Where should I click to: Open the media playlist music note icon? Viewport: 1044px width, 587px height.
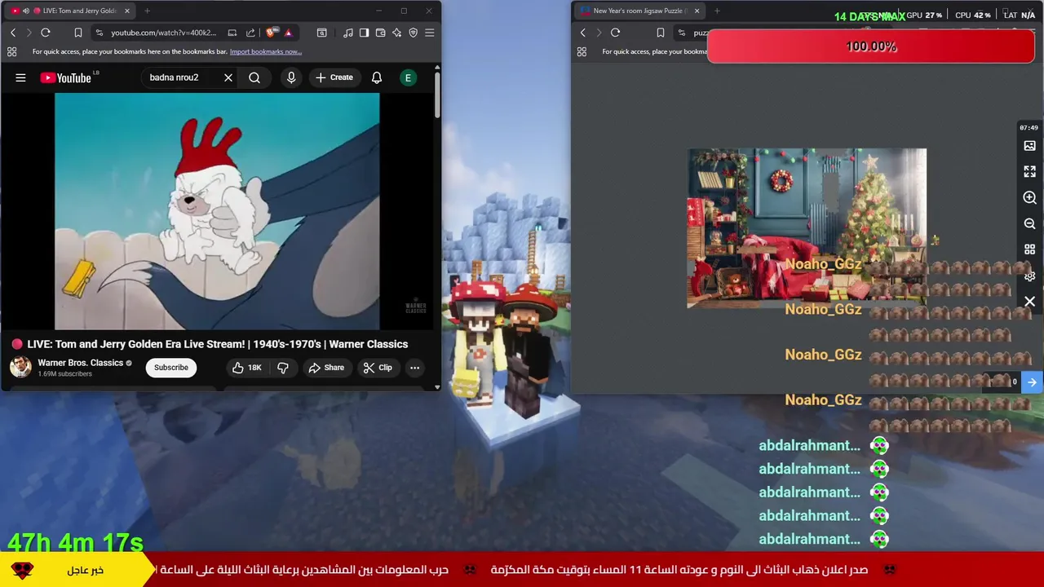tap(348, 33)
